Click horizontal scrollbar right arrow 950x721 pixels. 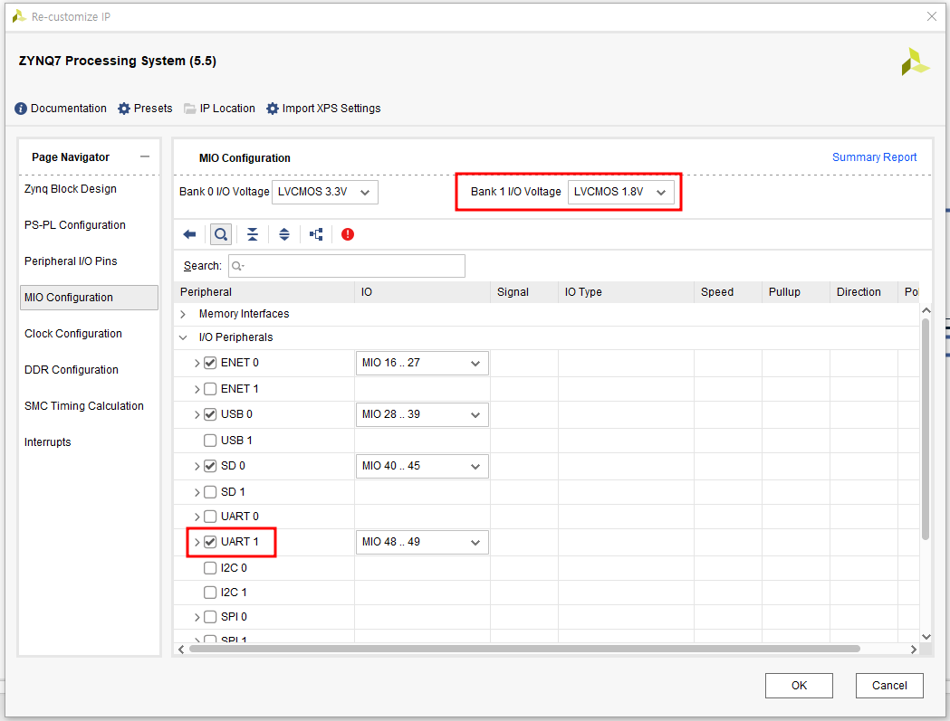click(x=914, y=650)
